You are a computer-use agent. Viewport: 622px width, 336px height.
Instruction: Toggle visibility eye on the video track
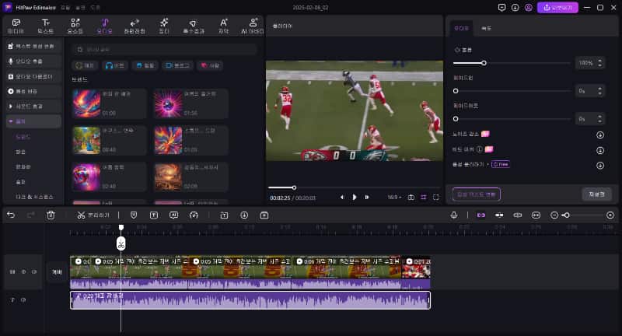click(34, 271)
